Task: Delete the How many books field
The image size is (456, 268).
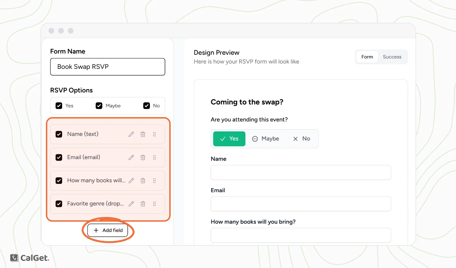Action: point(143,180)
